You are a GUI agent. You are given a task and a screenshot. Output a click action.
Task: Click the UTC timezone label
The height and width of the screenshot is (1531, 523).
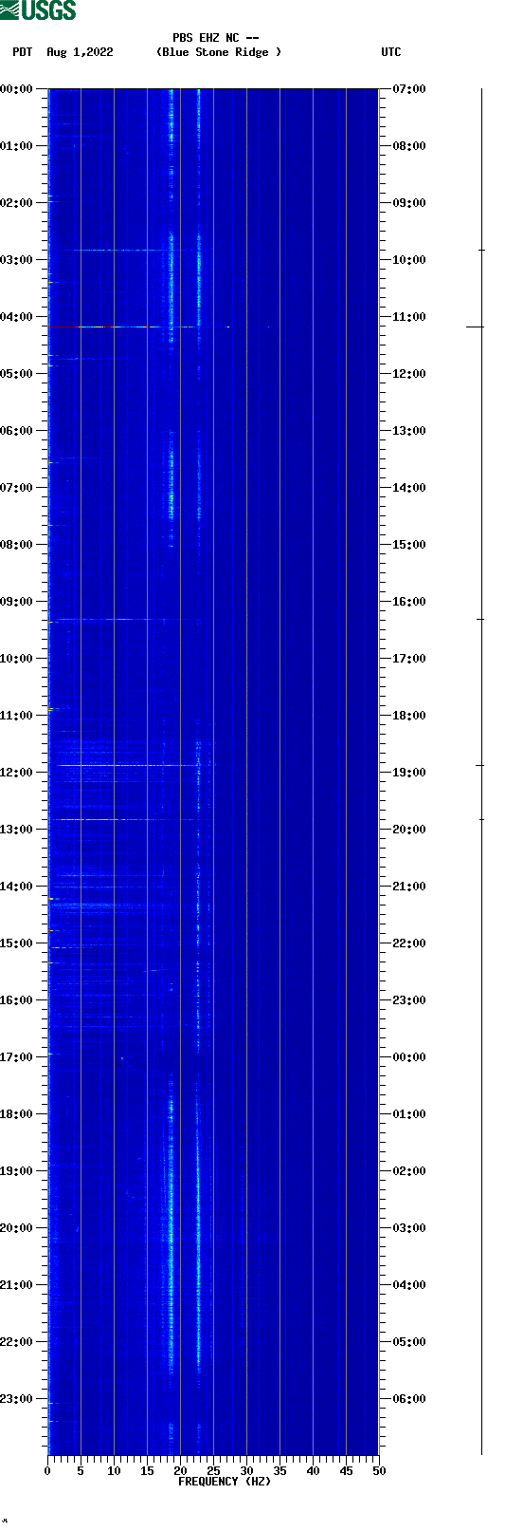[391, 52]
